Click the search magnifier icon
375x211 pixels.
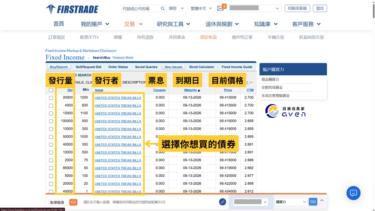163,8
